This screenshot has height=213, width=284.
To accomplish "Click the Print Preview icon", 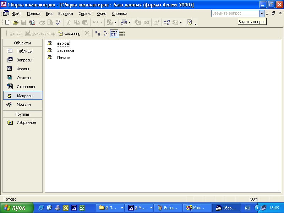I will (x=50, y=22).
